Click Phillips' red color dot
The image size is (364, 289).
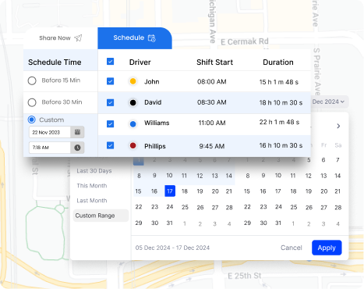click(133, 145)
